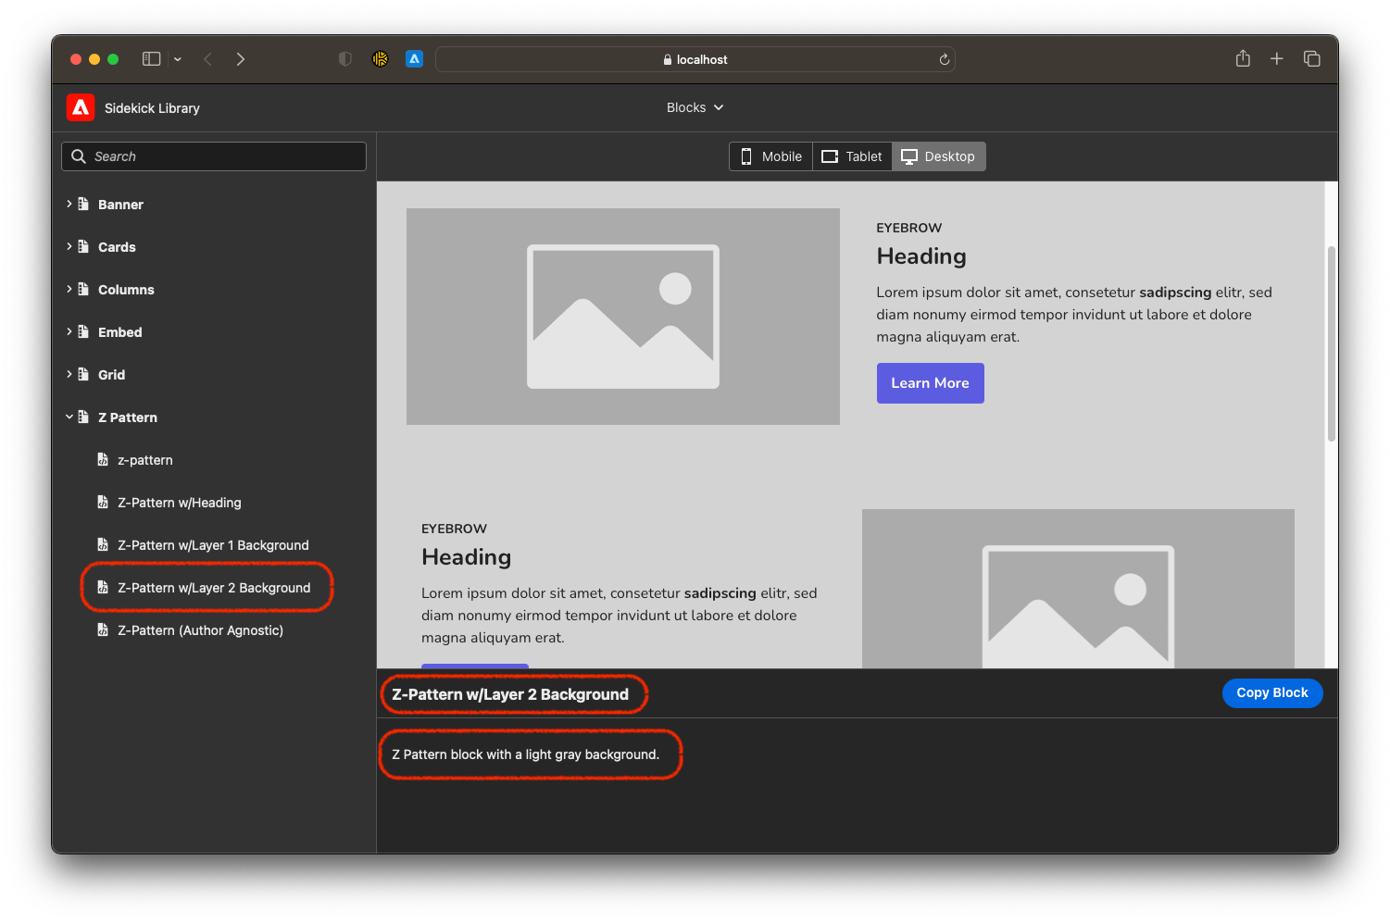Click the search magnifier icon in sidebar

pyautogui.click(x=79, y=156)
